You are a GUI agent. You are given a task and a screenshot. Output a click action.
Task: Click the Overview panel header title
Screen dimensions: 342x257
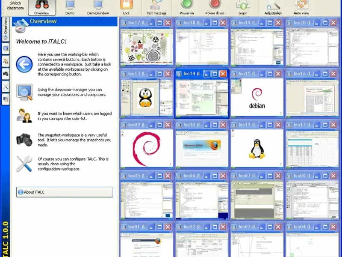click(x=43, y=21)
